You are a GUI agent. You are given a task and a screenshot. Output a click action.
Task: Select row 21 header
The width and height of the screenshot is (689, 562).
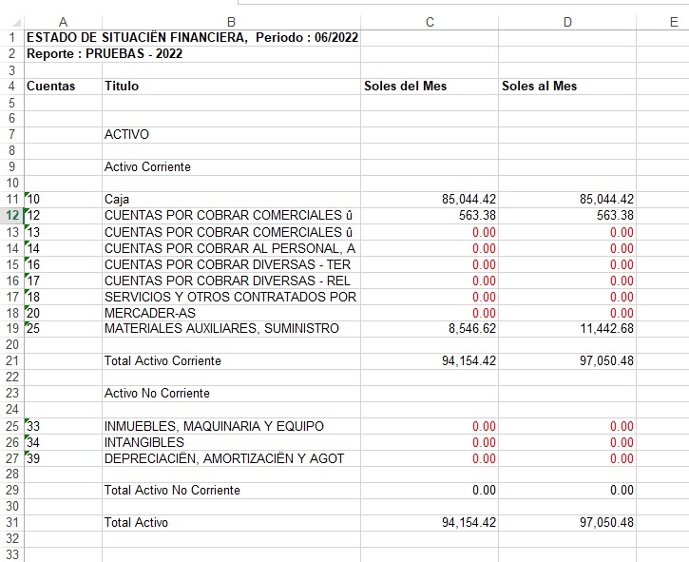pyautogui.click(x=11, y=361)
